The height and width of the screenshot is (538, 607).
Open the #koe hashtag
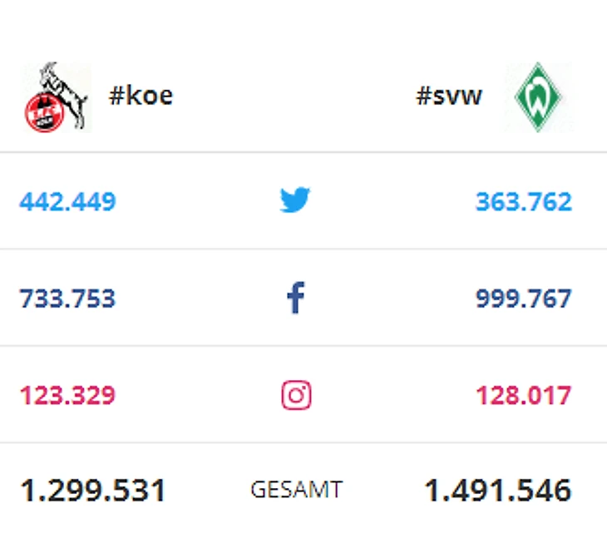[141, 96]
